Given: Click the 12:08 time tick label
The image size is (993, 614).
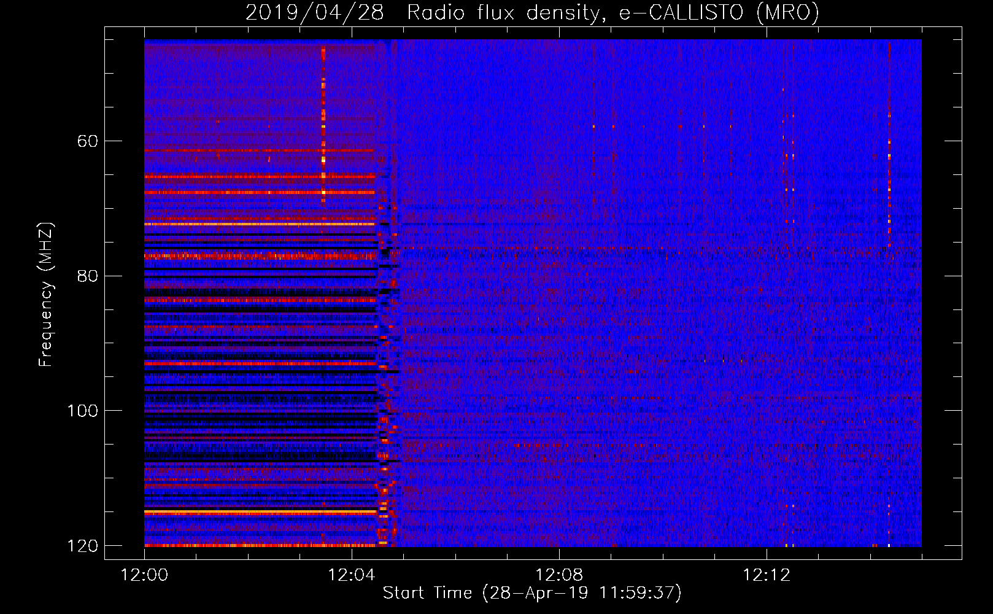Looking at the screenshot, I should 559,575.
